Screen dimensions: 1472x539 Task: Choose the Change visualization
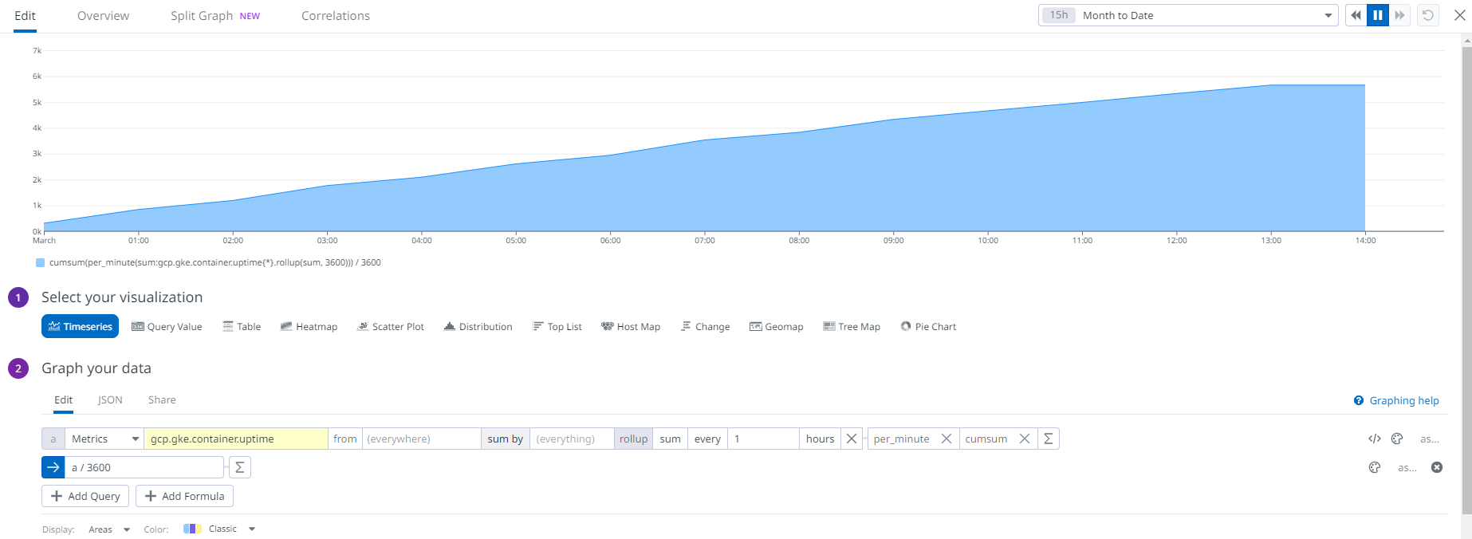click(706, 326)
